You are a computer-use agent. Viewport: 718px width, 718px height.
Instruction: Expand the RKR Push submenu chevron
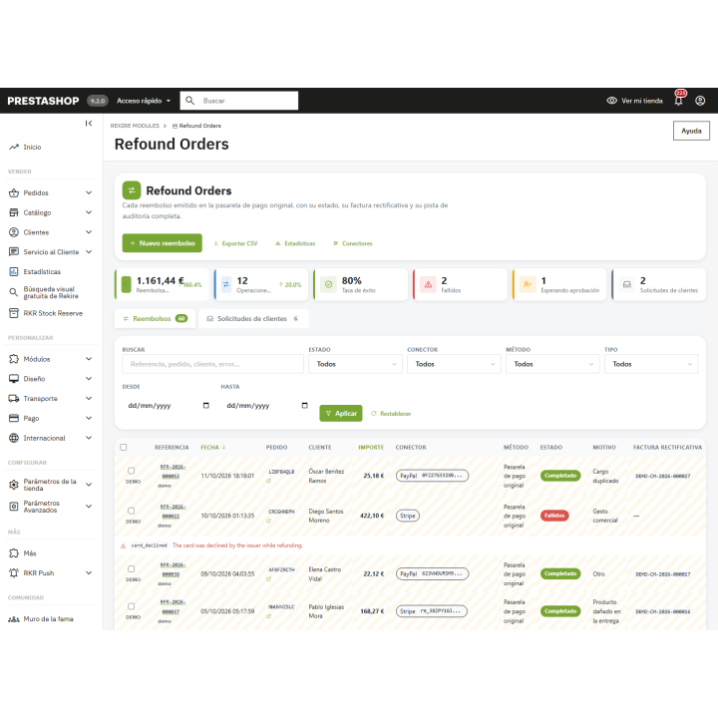(x=89, y=572)
